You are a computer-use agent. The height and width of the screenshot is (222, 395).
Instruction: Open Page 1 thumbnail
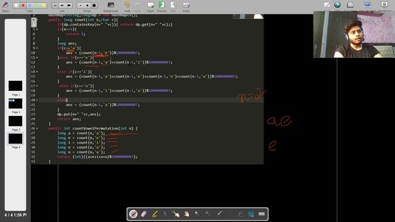[x=15, y=86]
